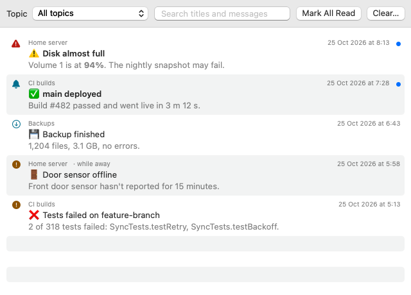This screenshot has height=295, width=411.
Task: Select the main deployed title
Action: 72,94
